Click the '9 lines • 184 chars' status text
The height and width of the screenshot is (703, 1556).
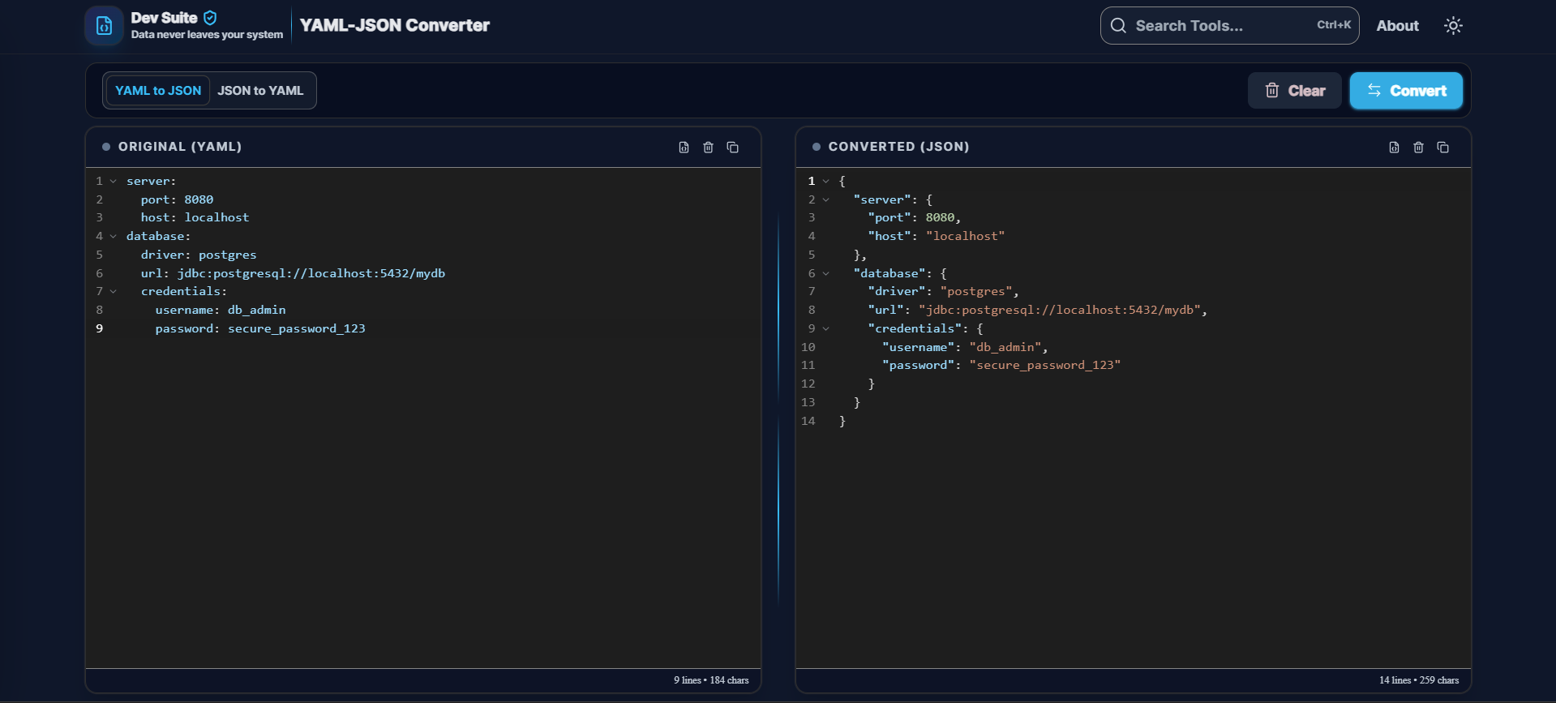[711, 680]
